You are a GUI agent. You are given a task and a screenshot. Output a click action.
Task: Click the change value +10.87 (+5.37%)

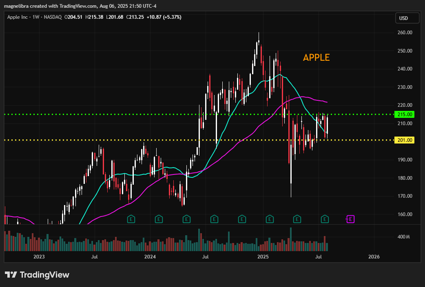[x=164, y=17]
